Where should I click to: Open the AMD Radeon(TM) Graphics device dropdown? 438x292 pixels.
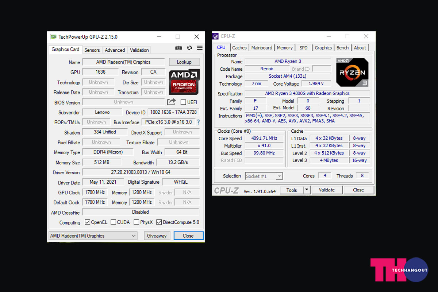(93, 236)
